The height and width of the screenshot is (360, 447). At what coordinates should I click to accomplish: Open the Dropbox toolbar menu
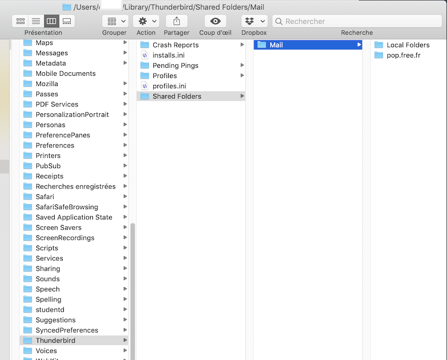(x=254, y=21)
